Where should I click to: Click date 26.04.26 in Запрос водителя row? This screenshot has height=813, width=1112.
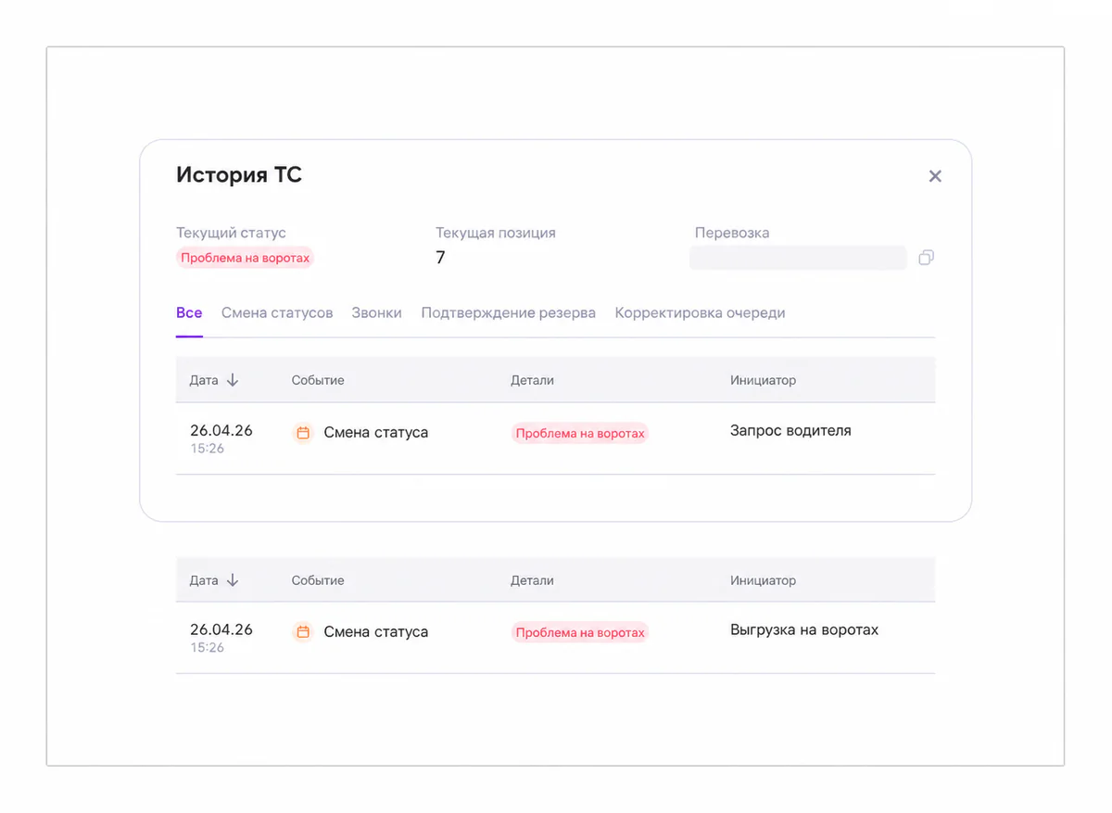click(x=221, y=430)
